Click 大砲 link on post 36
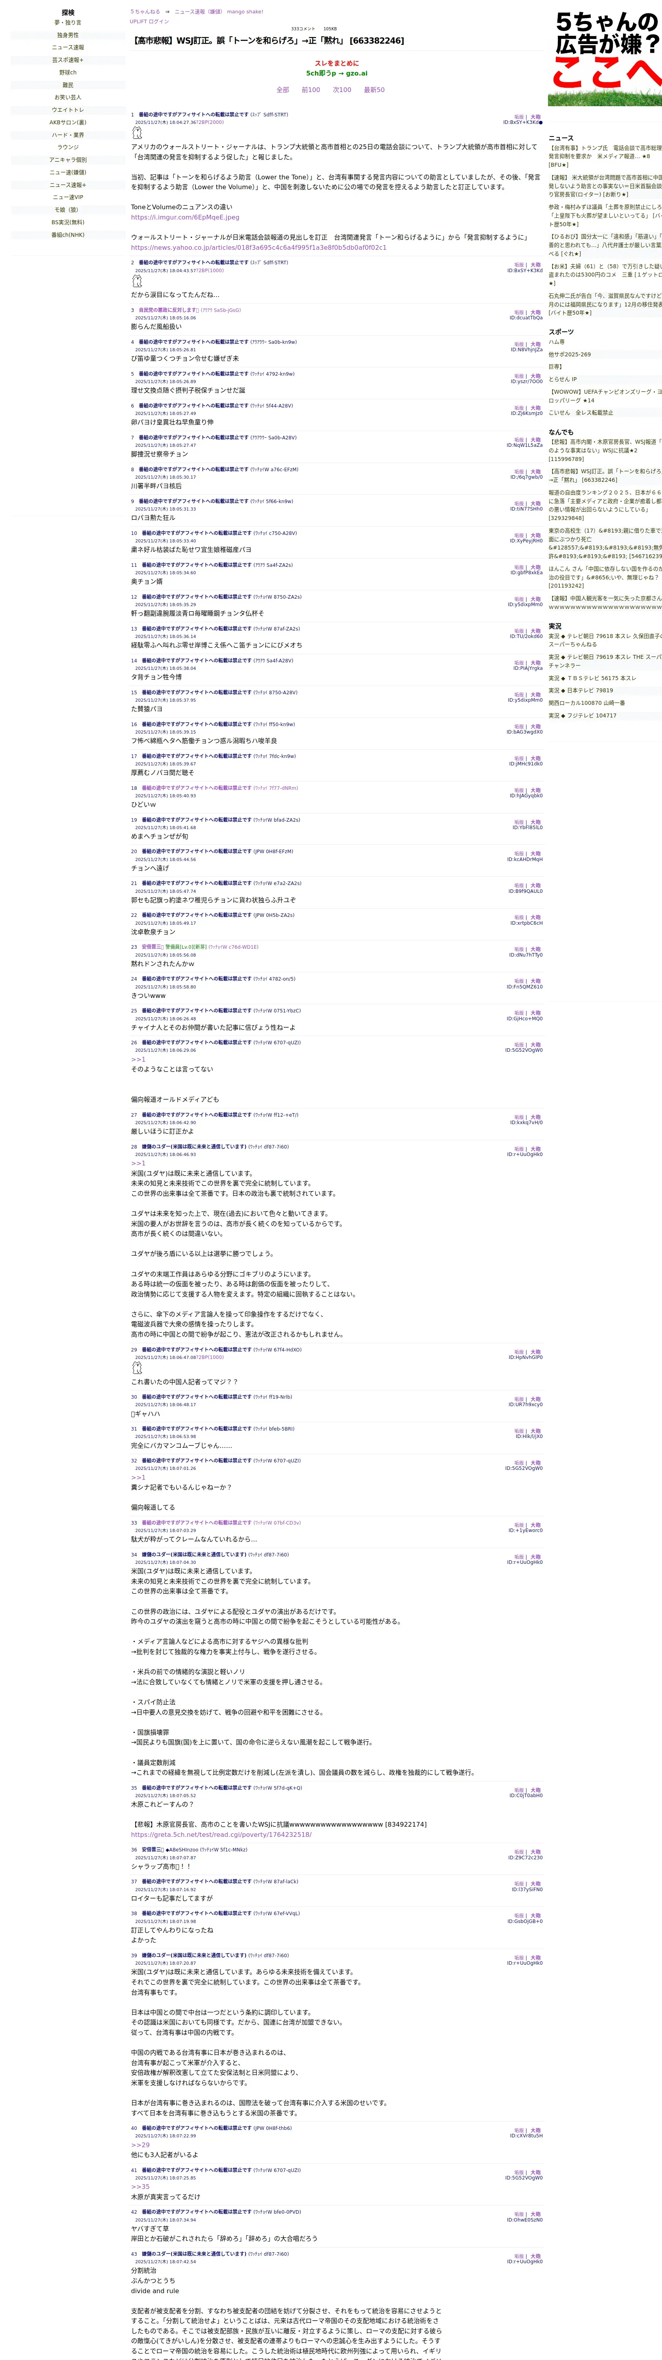Screen dimensions: 662x2360 536,1851
